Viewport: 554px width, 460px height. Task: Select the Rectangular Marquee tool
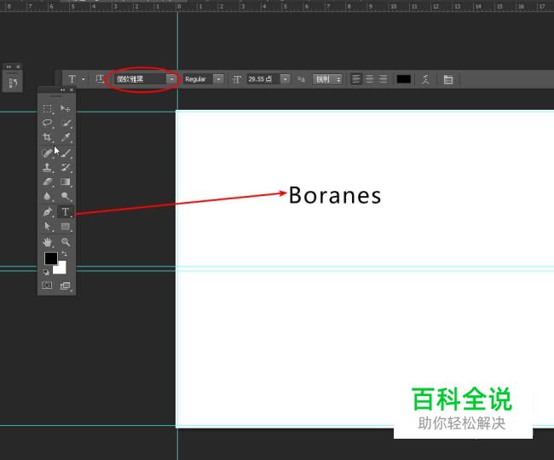coord(47,108)
